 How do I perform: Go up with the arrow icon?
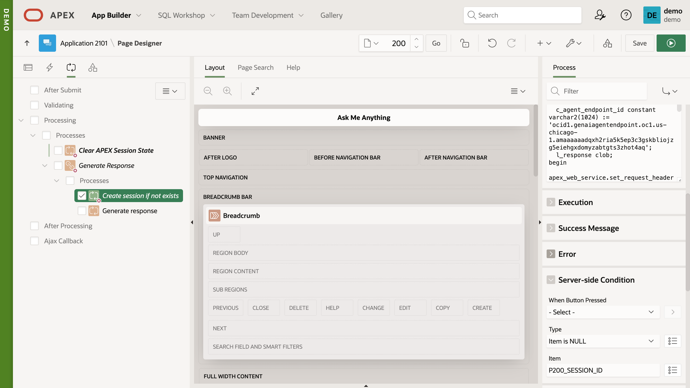coord(27,43)
